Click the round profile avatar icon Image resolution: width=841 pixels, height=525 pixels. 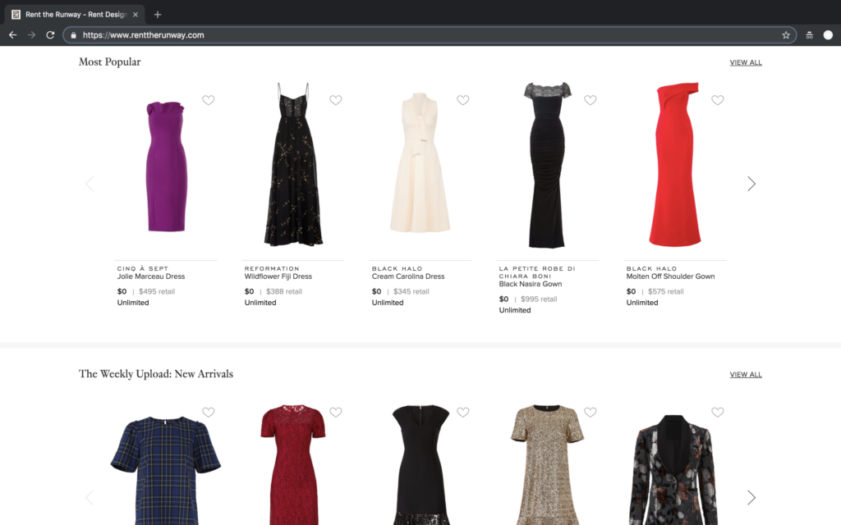click(828, 34)
